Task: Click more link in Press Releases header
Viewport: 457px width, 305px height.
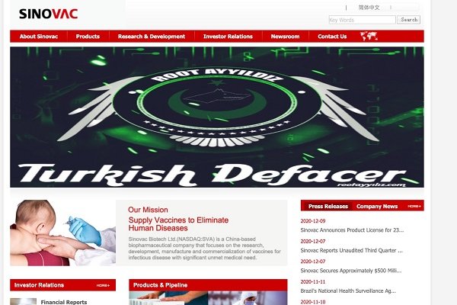Action: coord(414,207)
